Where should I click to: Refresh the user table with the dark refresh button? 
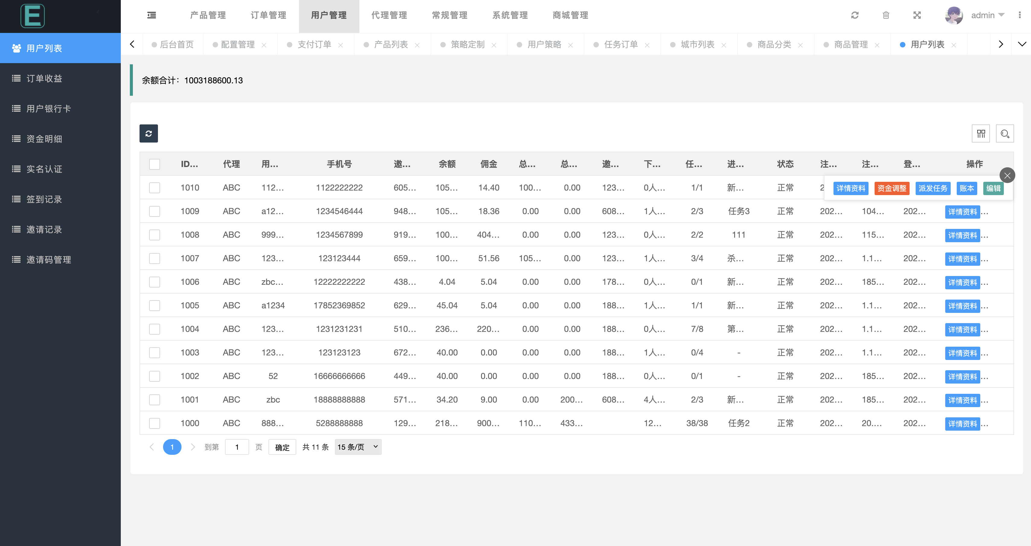coord(149,133)
